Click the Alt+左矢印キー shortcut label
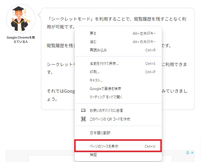 click(x=144, y=33)
